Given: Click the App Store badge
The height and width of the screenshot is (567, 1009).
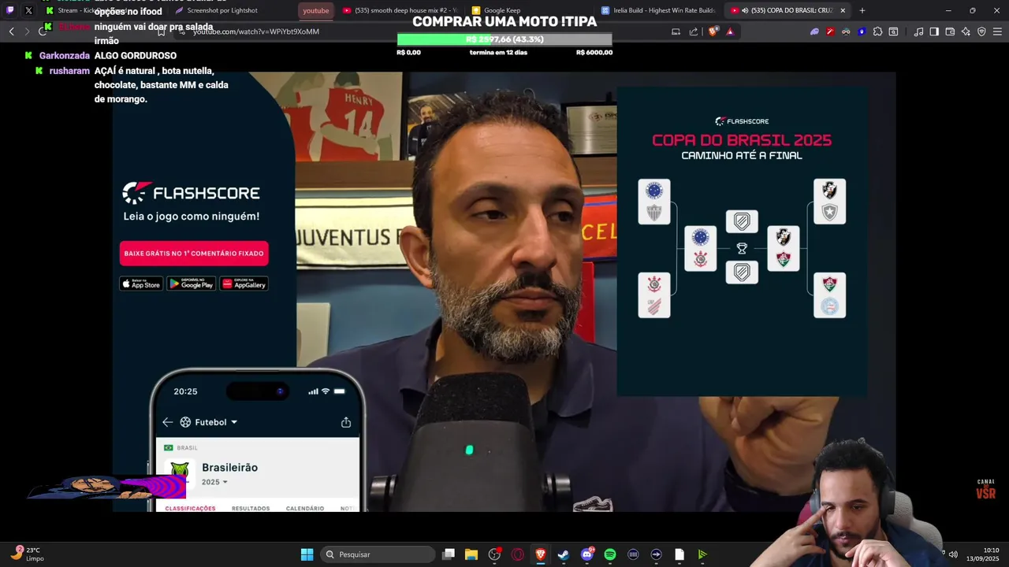Looking at the screenshot, I should pos(141,283).
